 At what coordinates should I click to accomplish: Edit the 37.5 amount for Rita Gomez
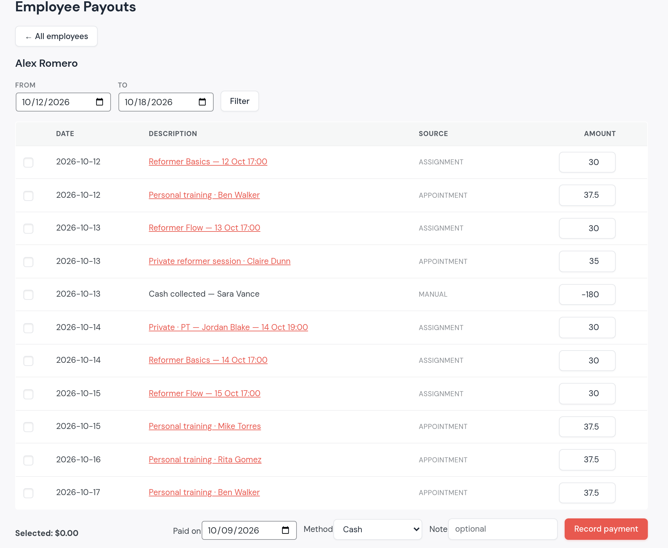point(587,460)
